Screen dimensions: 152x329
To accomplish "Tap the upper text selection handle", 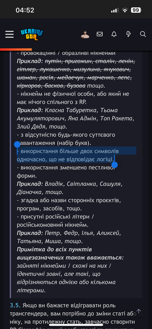I will tap(17, 144).
